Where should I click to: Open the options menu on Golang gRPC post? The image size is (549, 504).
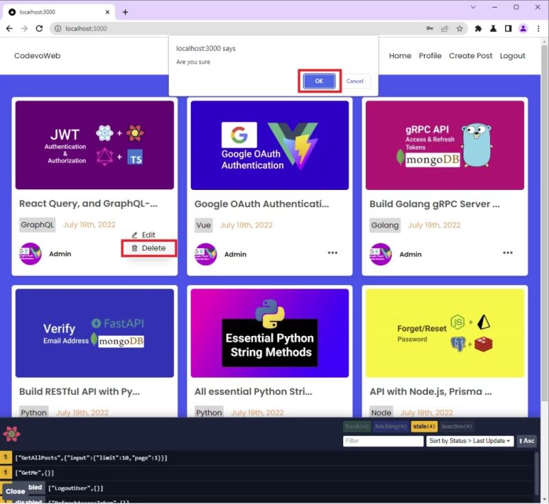[507, 254]
